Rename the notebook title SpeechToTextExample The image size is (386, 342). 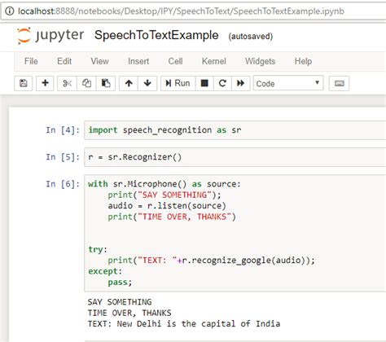click(x=156, y=35)
